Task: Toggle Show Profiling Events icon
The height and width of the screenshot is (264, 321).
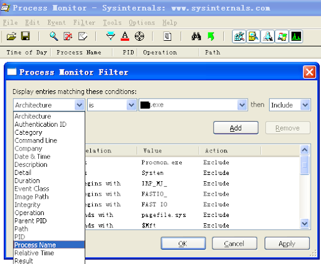Action: (296, 36)
